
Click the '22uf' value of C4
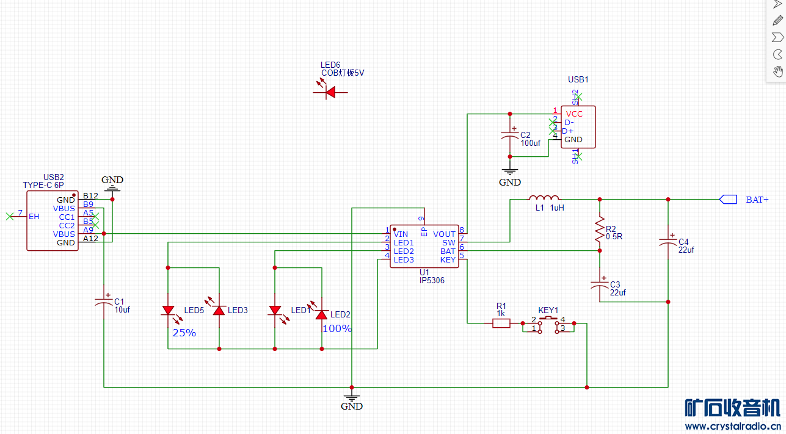click(686, 250)
